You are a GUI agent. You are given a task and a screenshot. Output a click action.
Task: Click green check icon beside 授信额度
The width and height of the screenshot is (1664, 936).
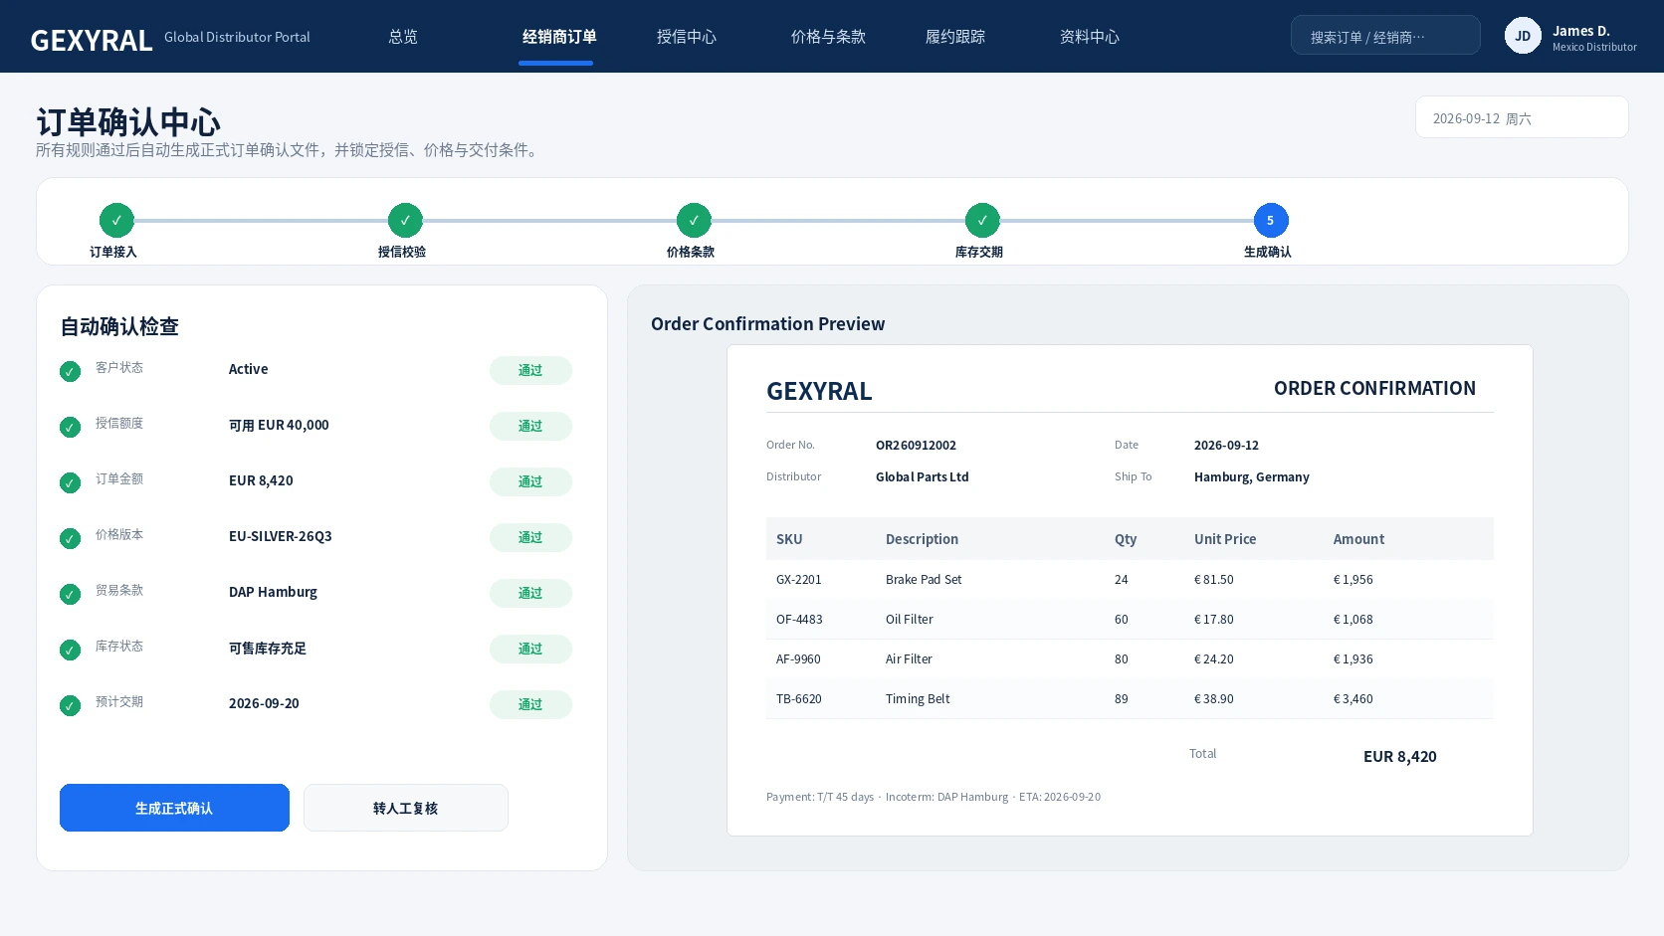(x=70, y=427)
